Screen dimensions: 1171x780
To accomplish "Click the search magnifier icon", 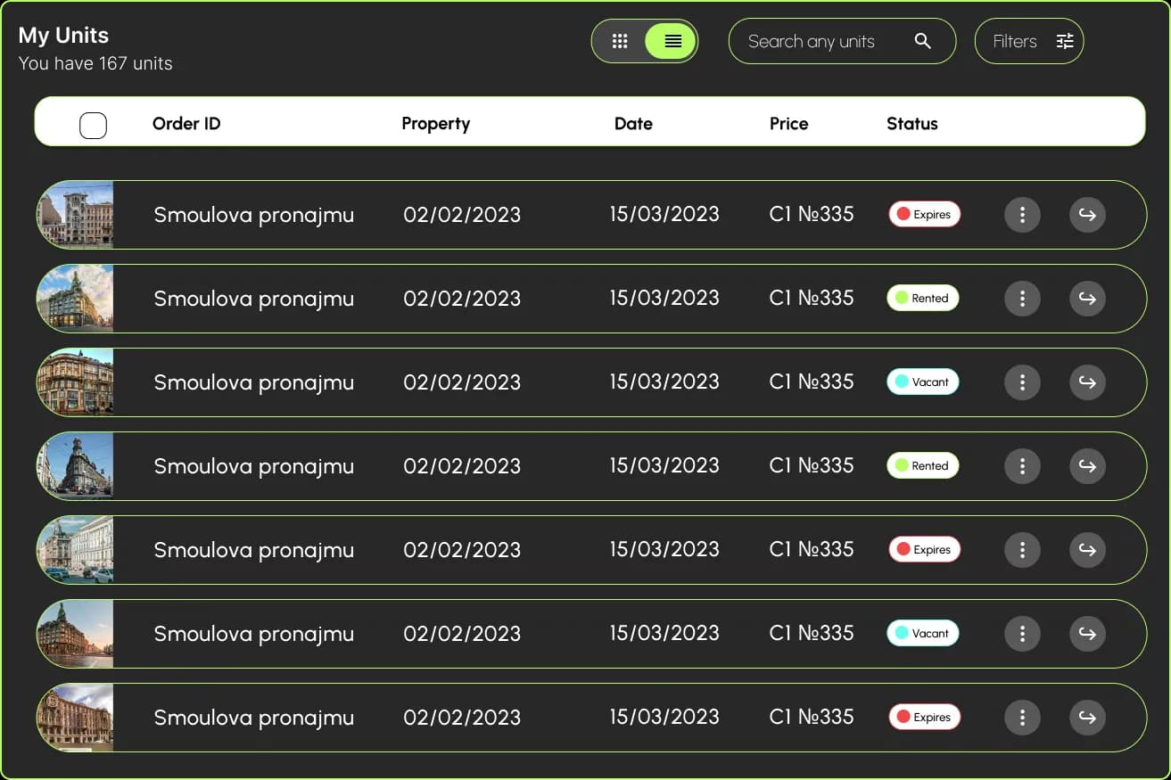I will pyautogui.click(x=923, y=41).
